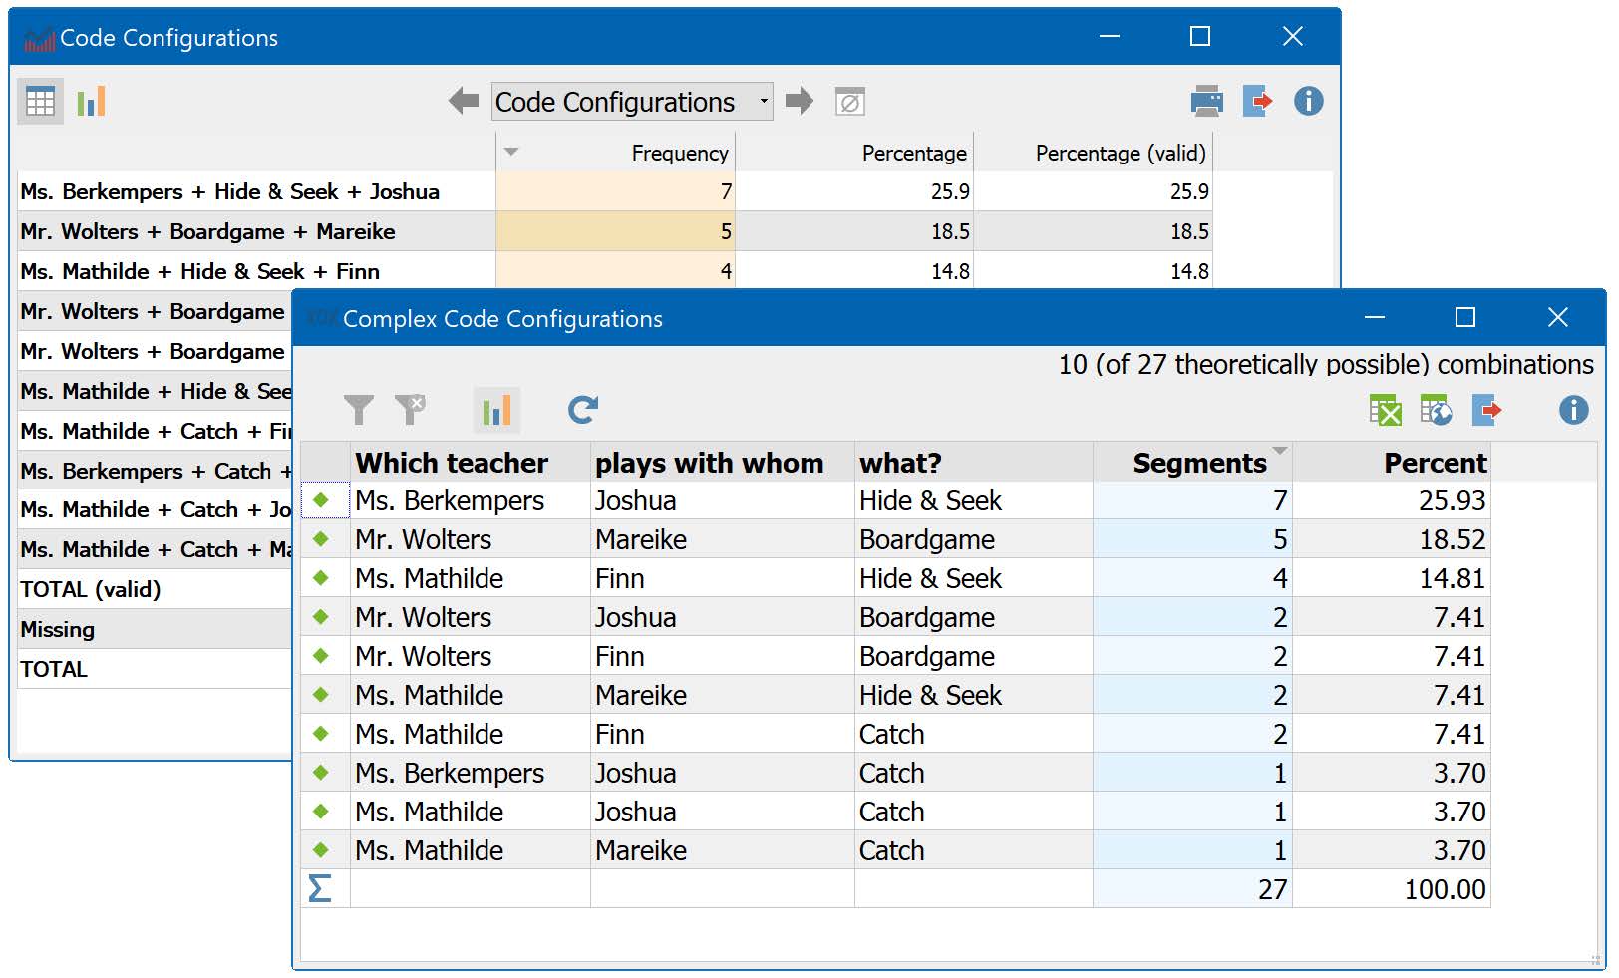
Task: Print the Code Configurations table
Action: pyautogui.click(x=1206, y=101)
